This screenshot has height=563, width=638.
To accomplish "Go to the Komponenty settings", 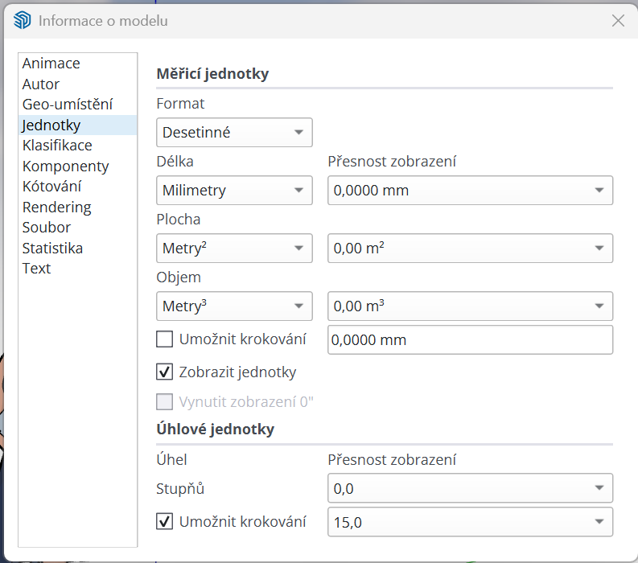I will (x=65, y=166).
